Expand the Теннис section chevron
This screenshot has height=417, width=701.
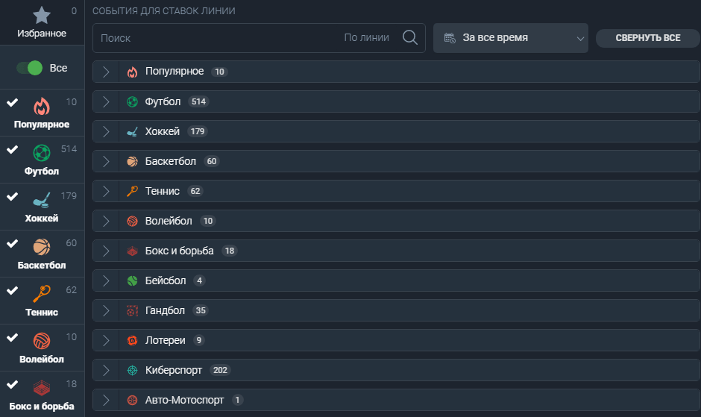click(x=106, y=191)
